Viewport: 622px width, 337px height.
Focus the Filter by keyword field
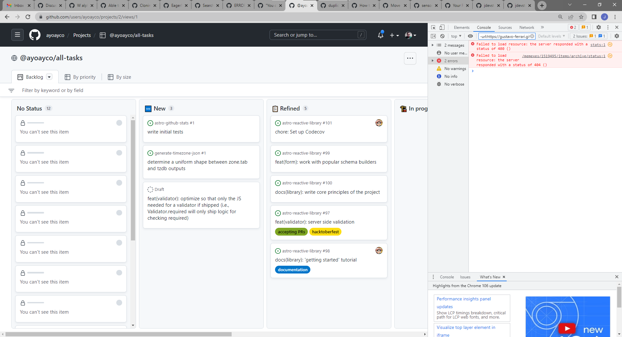point(52,90)
